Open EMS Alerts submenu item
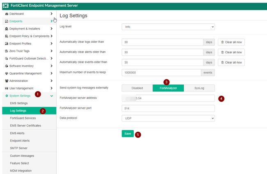Screen dimensions: 267x174 point(29,133)
